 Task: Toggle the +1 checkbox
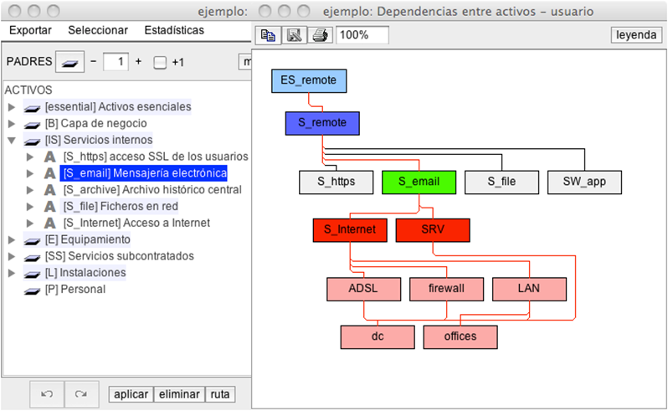pyautogui.click(x=160, y=63)
